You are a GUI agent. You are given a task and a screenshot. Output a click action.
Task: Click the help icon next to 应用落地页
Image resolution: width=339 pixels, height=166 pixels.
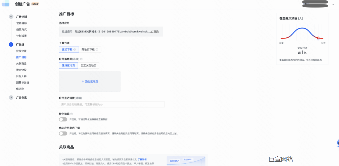(x=81, y=59)
